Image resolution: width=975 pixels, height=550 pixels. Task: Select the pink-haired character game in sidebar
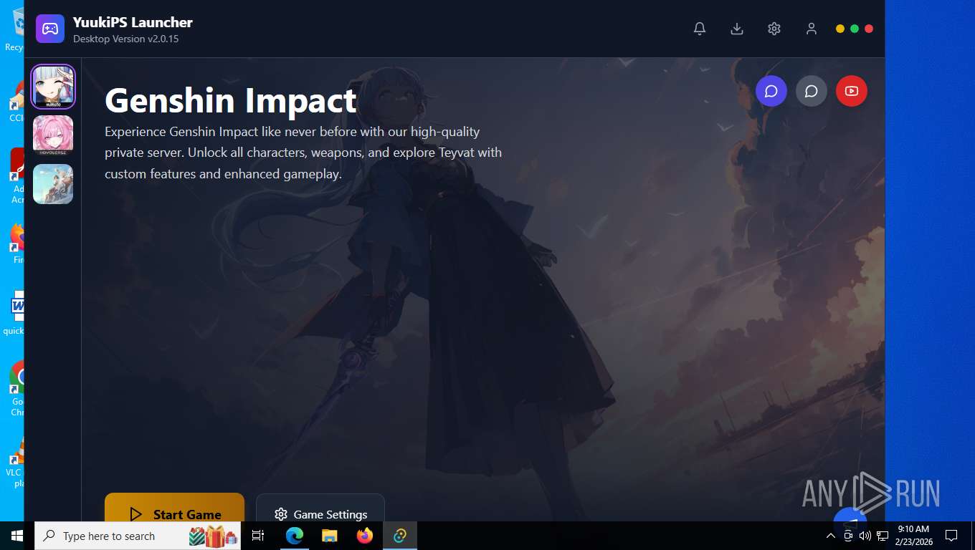[53, 135]
